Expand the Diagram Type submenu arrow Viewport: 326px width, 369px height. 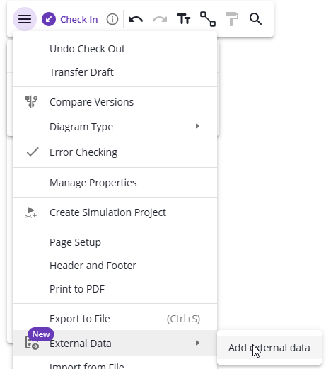pos(197,126)
